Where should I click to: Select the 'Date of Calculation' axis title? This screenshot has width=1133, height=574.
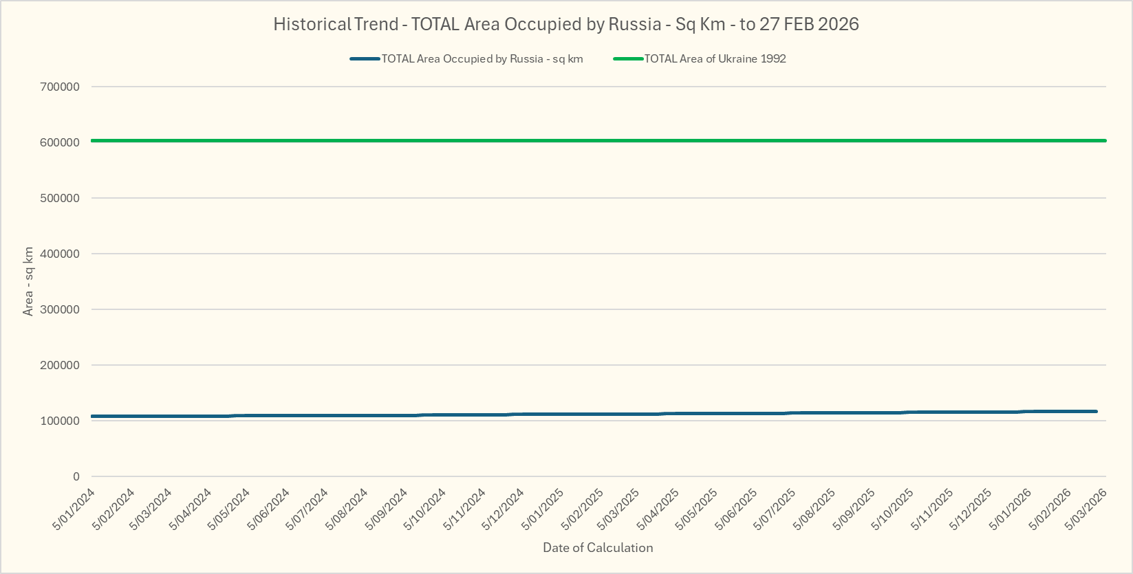597,548
